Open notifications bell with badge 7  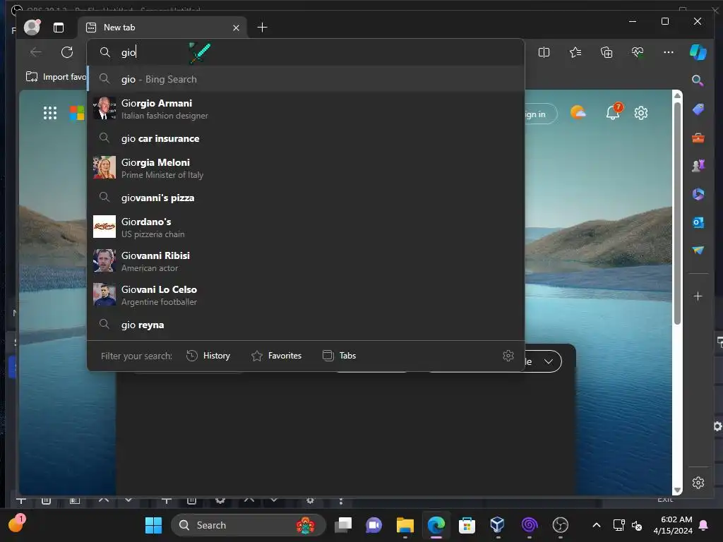614,112
